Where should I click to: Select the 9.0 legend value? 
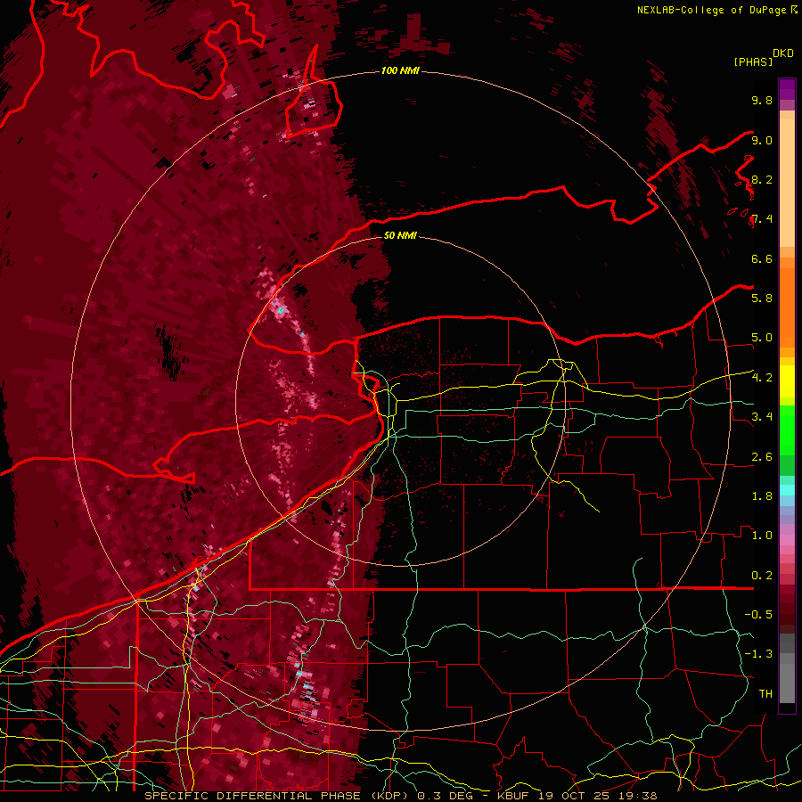[x=762, y=141]
